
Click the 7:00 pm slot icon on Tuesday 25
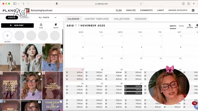tap(87, 90)
